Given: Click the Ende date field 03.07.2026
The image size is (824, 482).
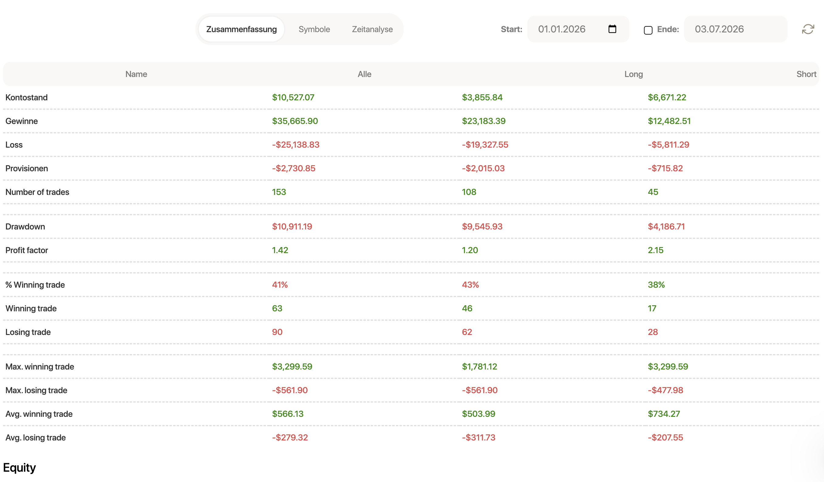Looking at the screenshot, I should (x=735, y=29).
